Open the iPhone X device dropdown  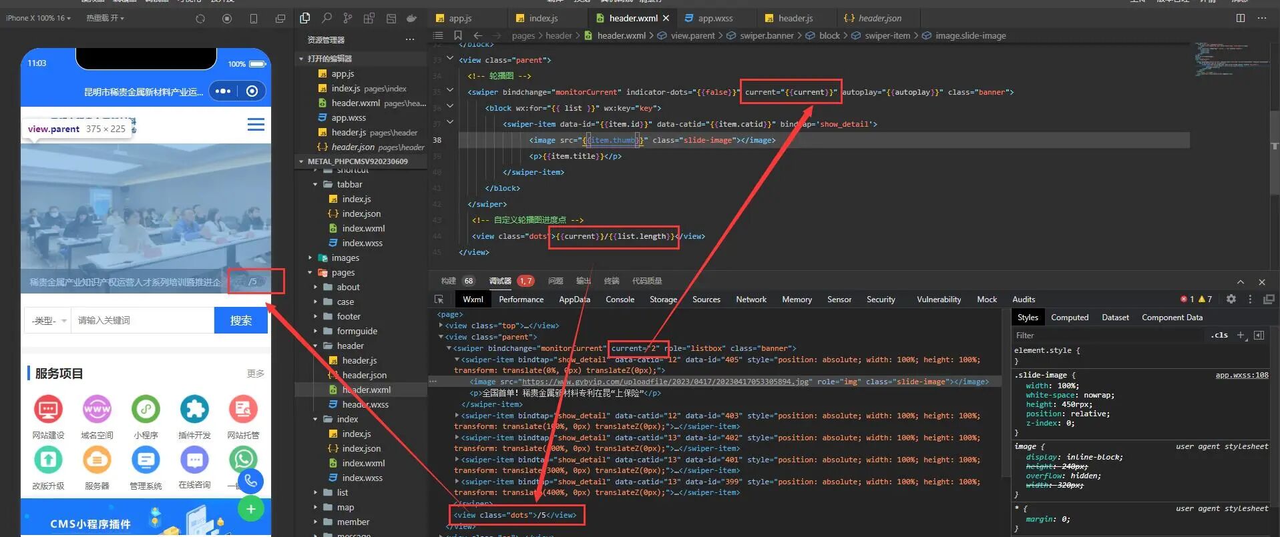[38, 18]
